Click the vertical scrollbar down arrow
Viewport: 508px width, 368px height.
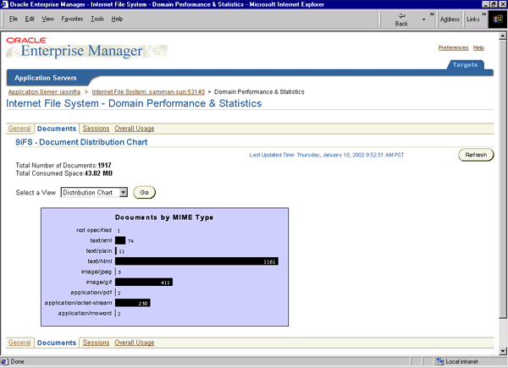point(503,351)
